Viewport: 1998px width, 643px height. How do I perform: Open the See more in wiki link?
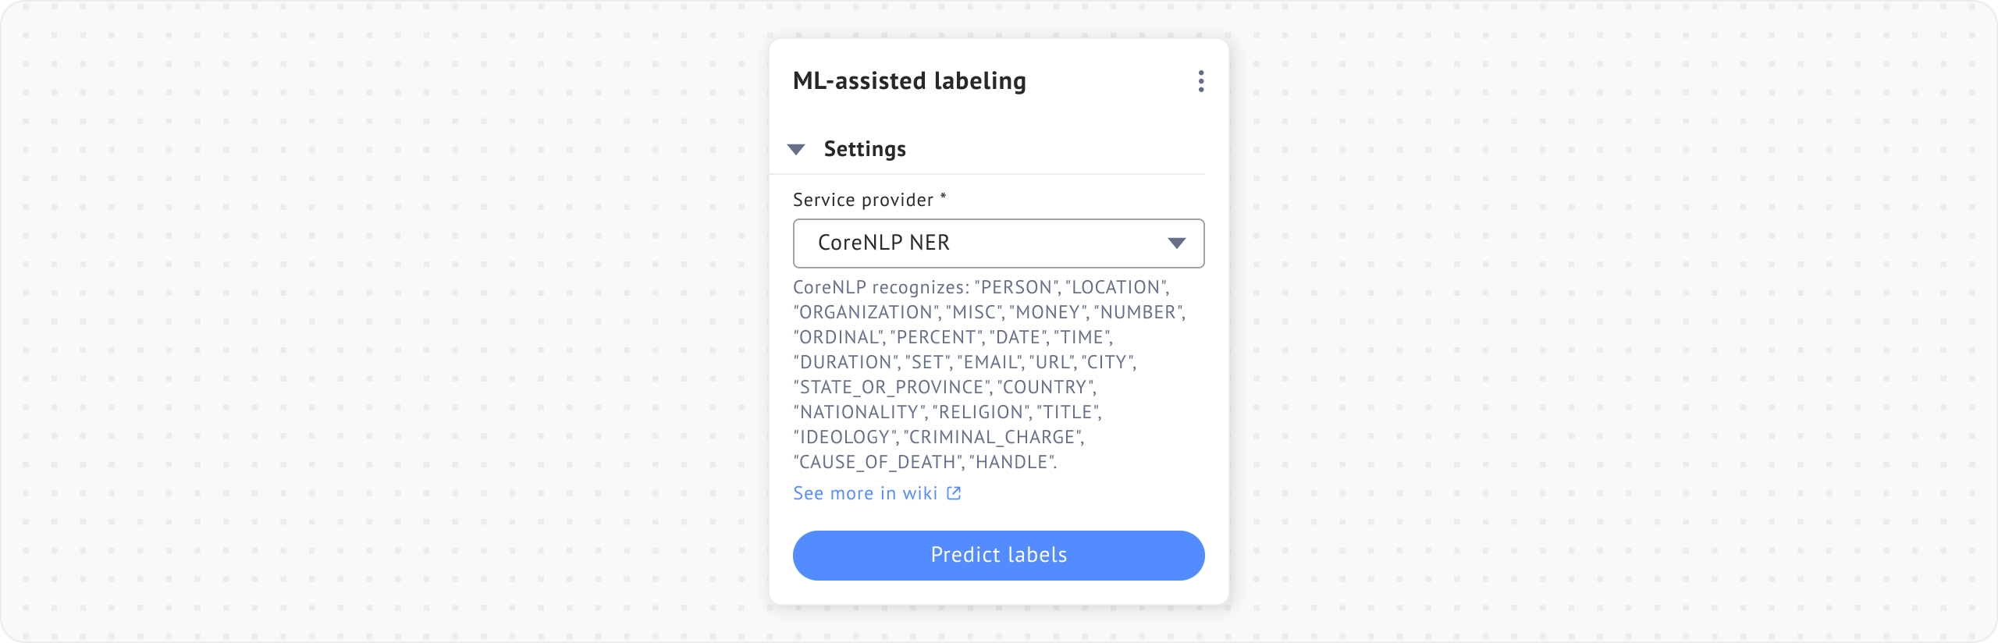point(865,492)
